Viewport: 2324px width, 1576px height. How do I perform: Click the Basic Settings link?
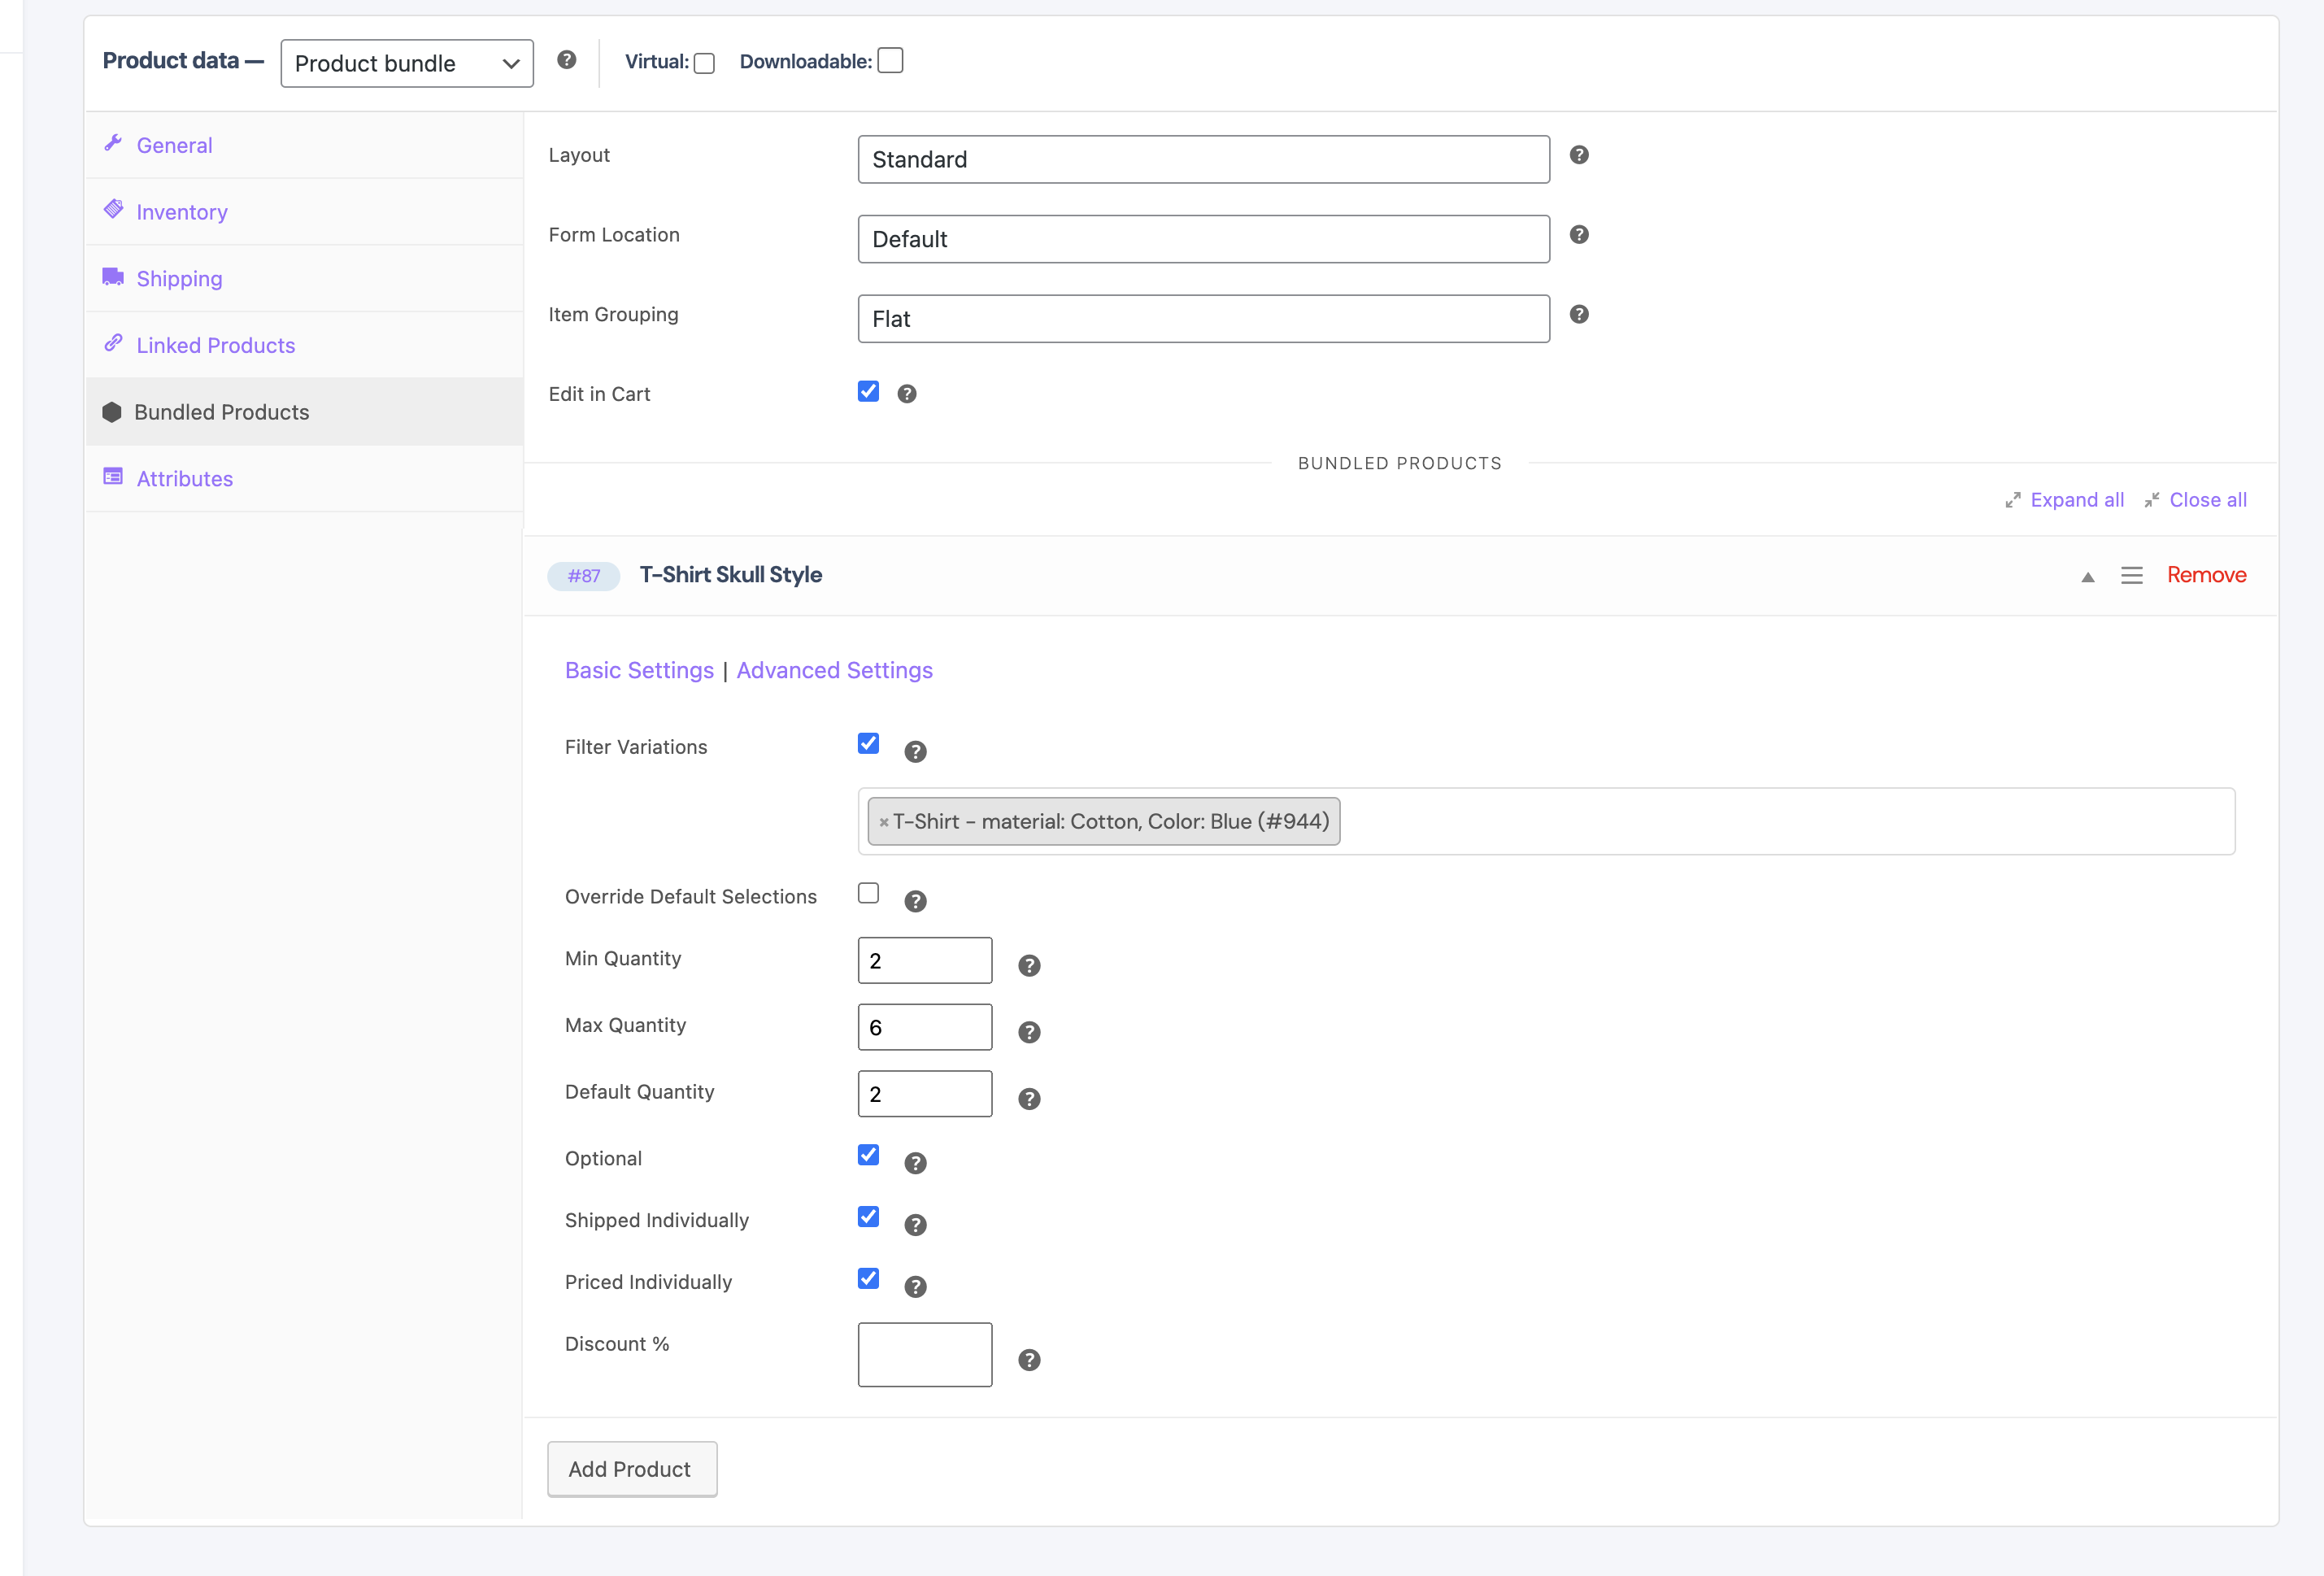click(639, 670)
